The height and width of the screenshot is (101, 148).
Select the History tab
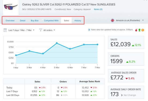[x=78, y=21]
